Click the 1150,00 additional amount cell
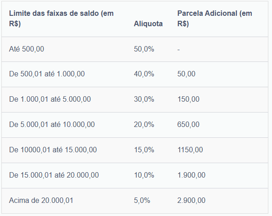 (x=190, y=150)
